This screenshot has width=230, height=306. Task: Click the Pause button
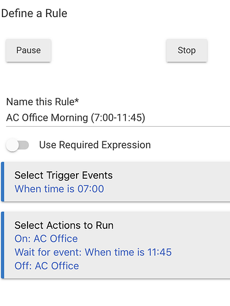(28, 50)
